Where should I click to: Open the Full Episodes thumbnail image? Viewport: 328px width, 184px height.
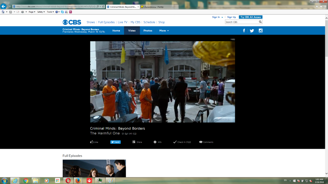(94, 168)
